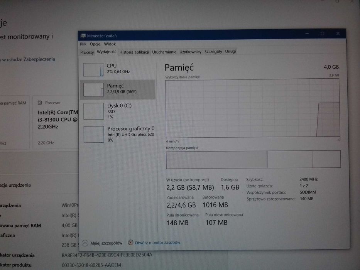Click the CPU mini graph thumbnail
The width and height of the screenshot is (360, 270).
(93, 69)
